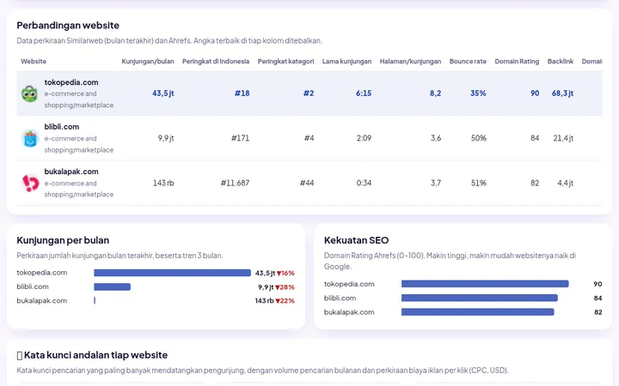Select the 6:15 visit duration cell
This screenshot has width=619, height=386.
[363, 93]
